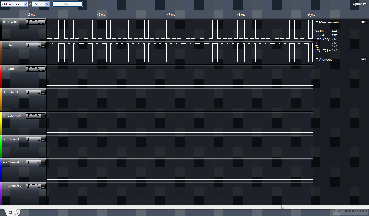Screen dimensions: 369x216
Task: Set falling edge trigger on 2 - strobe
Action: [x=38, y=69]
